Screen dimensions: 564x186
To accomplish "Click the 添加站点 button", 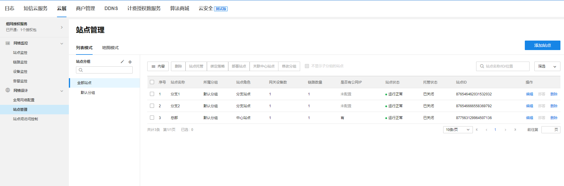I will (x=543, y=45).
